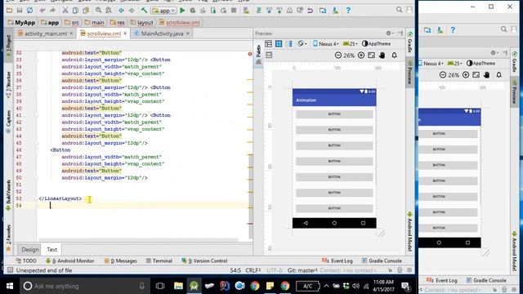Close the scrollview.xml tab

click(x=125, y=33)
